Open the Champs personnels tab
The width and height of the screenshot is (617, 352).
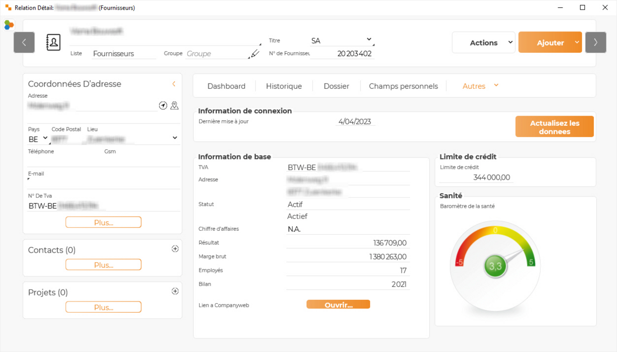click(x=403, y=86)
